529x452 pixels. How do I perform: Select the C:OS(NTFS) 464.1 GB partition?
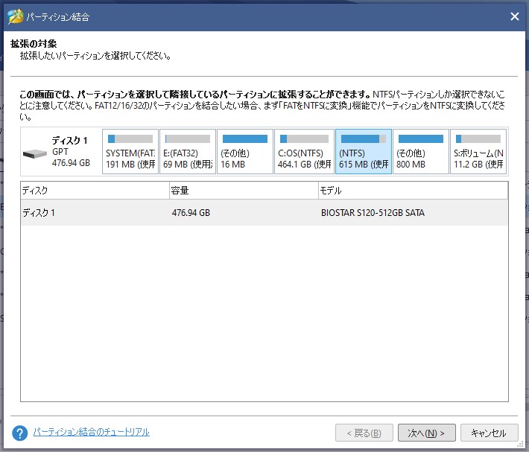tap(302, 152)
